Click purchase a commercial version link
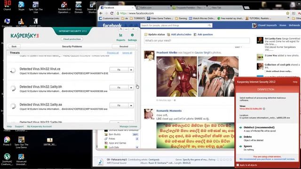Image resolution: width=301 pixels, height=169 pixels. pos(267,159)
